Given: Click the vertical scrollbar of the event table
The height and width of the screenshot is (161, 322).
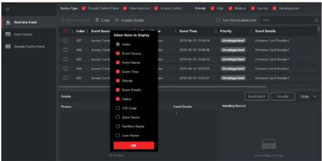Looking at the screenshot, I should click(319, 29).
